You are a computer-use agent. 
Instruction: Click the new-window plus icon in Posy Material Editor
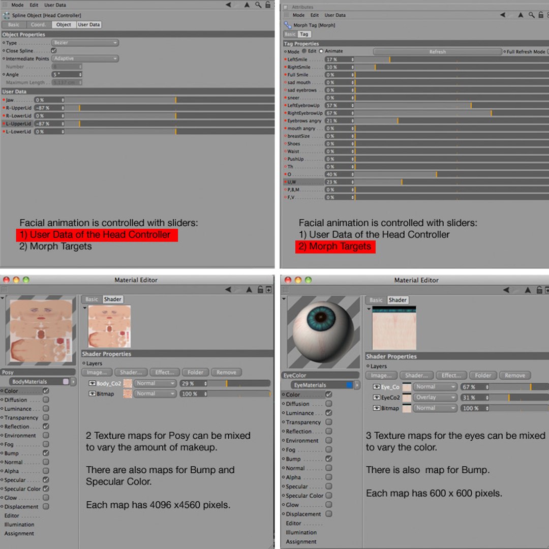(268, 290)
